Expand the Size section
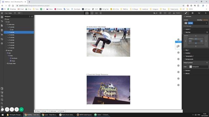Image resolution: width=209 pixels, height=117 pixels. pyautogui.click(x=187, y=50)
